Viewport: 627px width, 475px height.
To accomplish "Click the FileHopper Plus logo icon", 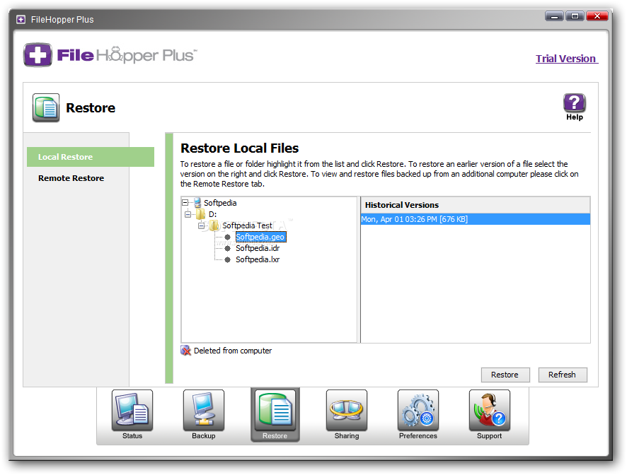I will [38, 55].
